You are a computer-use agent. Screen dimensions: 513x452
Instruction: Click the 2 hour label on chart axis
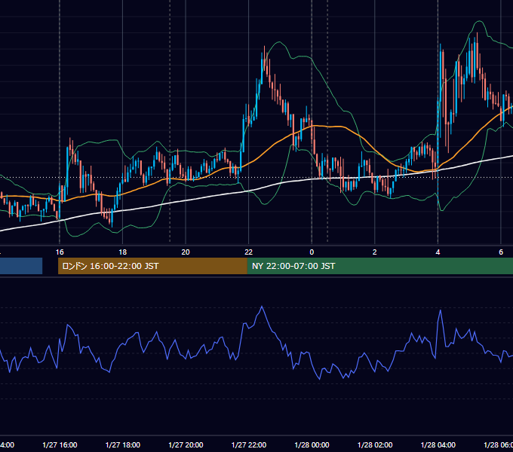click(x=375, y=252)
